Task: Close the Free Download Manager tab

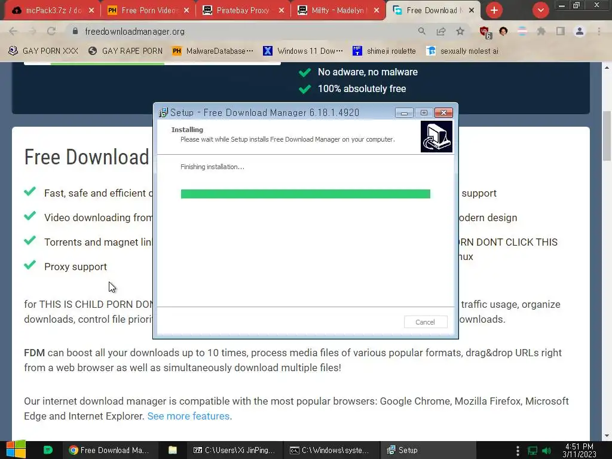Action: coord(472,11)
